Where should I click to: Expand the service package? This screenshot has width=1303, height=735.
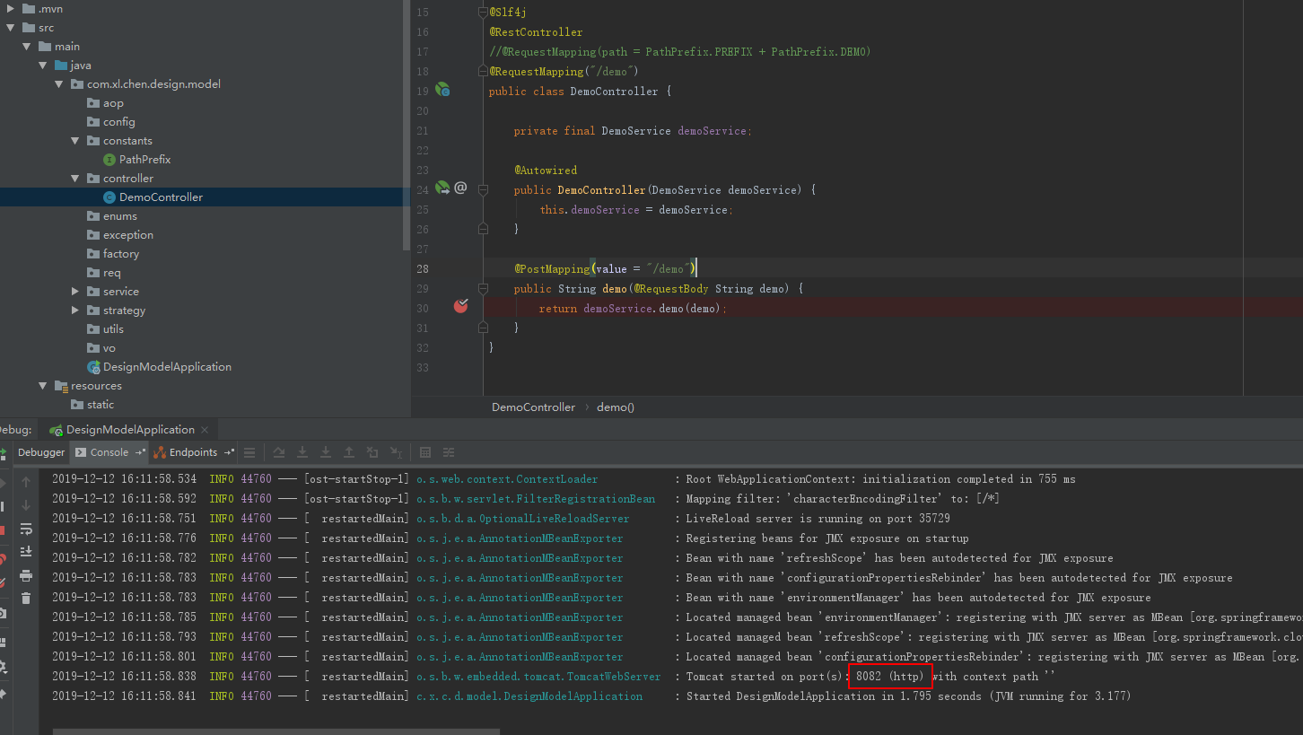click(x=75, y=292)
